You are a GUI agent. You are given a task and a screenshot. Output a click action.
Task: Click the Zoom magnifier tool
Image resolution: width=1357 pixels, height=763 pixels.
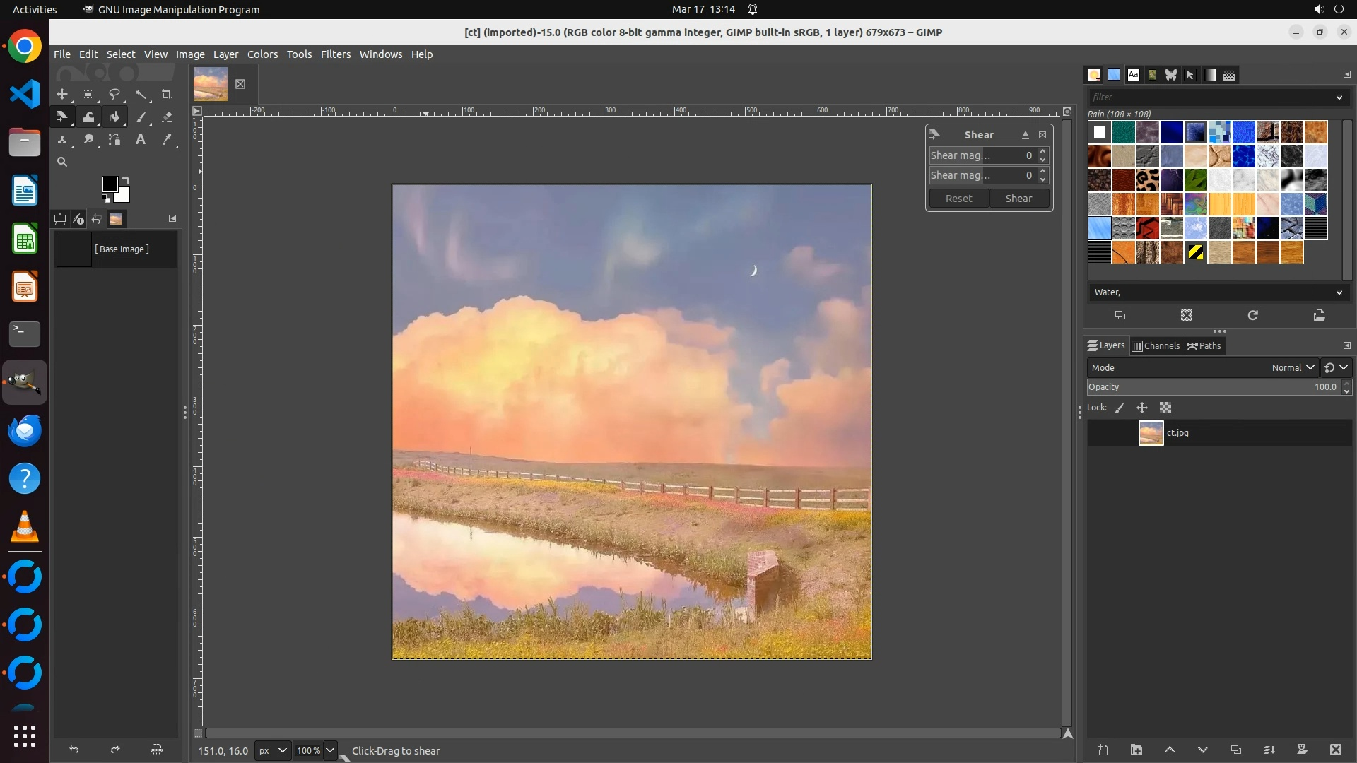click(62, 162)
